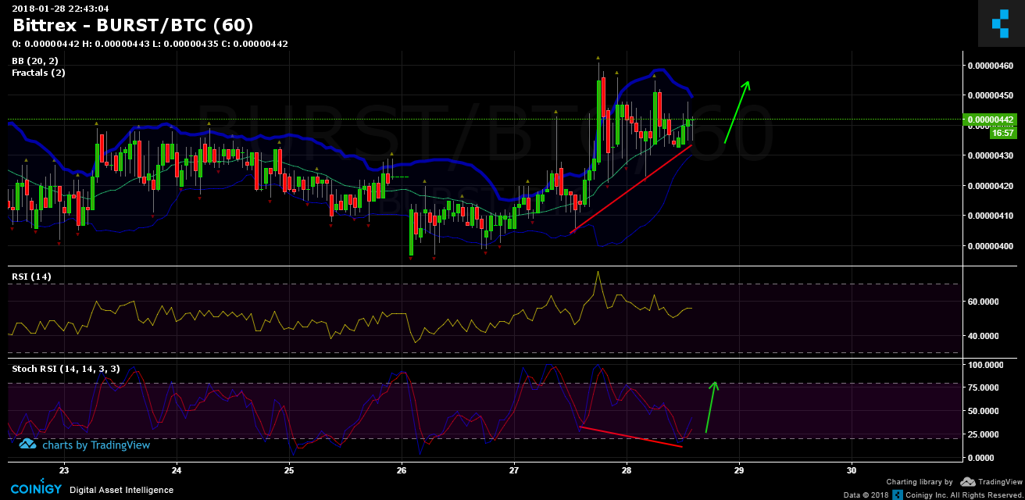Click the 25.0000 value on the Stoch RSI axis
1025x500 pixels.
(x=984, y=434)
